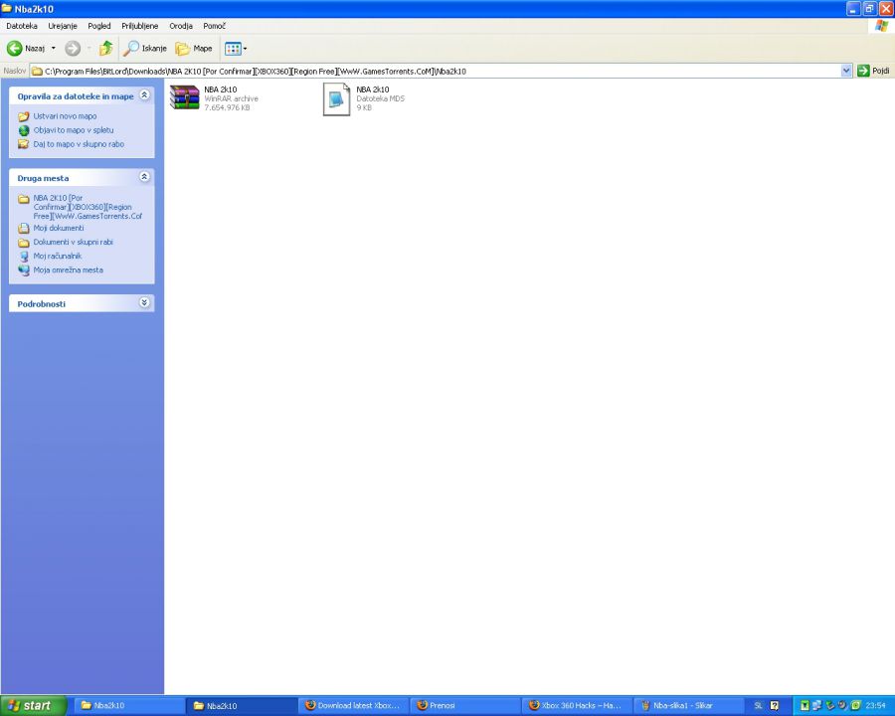895x716 pixels.
Task: Click Daj to mapo v skupno rabo
Action: 79,144
